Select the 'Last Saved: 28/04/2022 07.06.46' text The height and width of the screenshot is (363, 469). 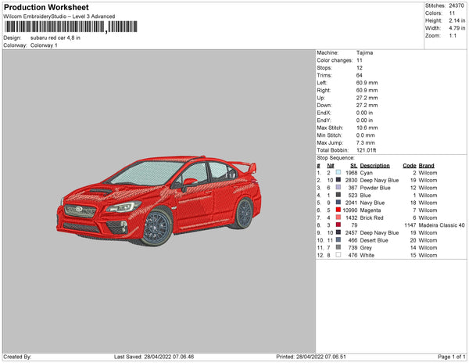point(154,357)
